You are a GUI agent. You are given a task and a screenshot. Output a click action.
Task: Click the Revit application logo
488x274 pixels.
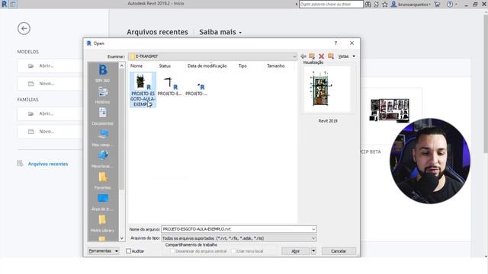[x=5, y=4]
